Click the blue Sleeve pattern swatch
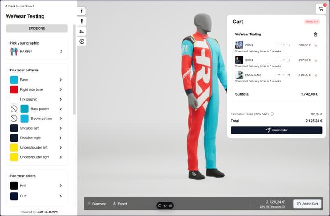This screenshot has width=330, height=216. pyautogui.click(x=24, y=119)
